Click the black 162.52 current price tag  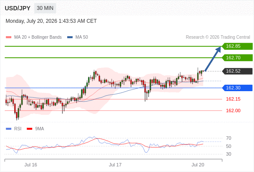point(237,71)
